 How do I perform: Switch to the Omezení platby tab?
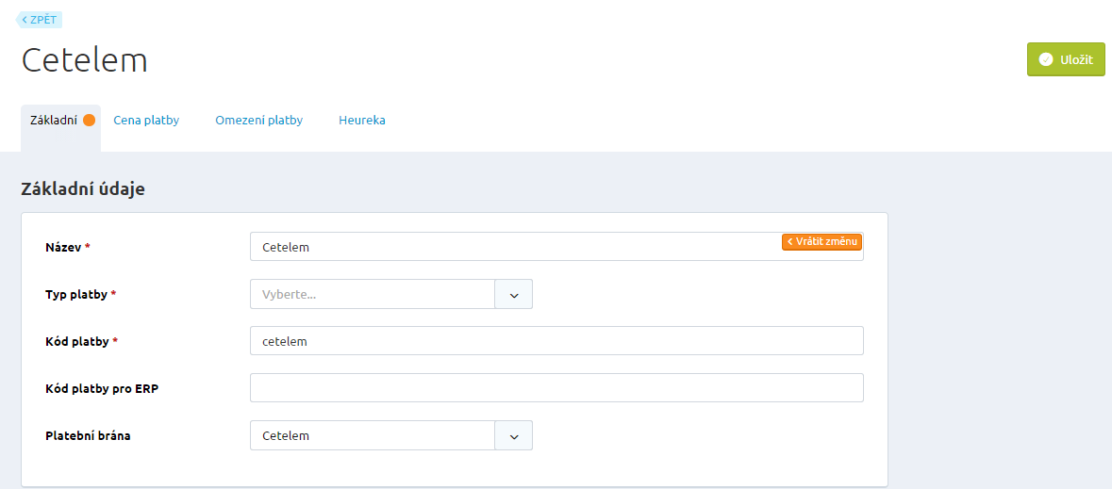(x=258, y=121)
